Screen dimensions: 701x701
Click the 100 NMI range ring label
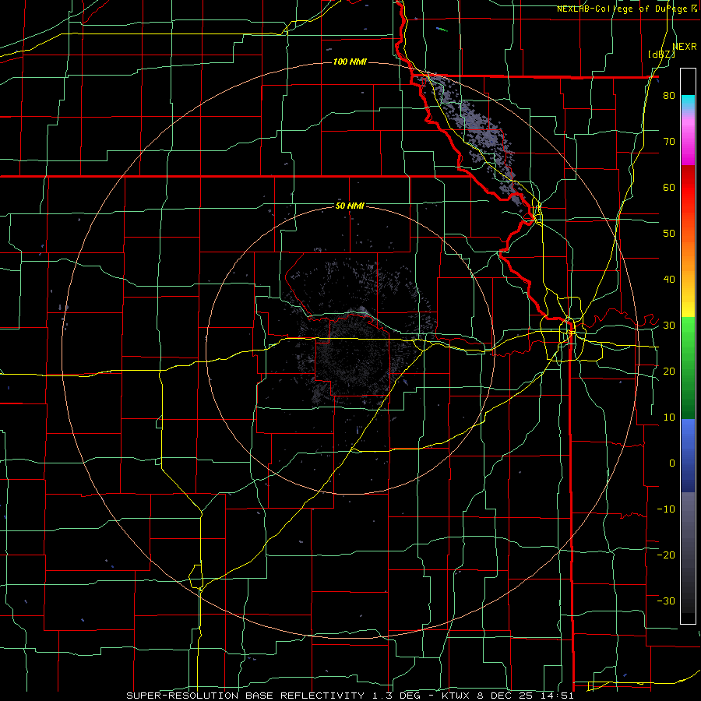(350, 62)
